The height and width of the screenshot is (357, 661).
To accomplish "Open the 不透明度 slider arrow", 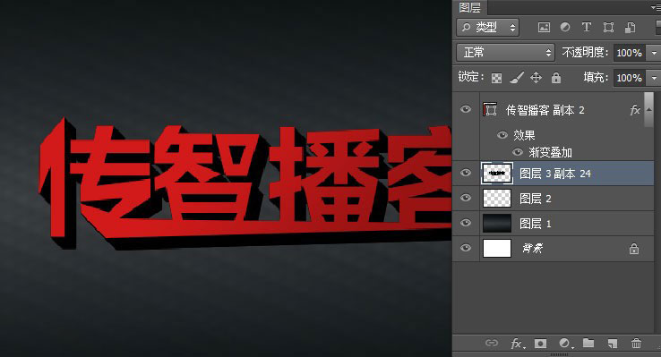I will (x=654, y=53).
